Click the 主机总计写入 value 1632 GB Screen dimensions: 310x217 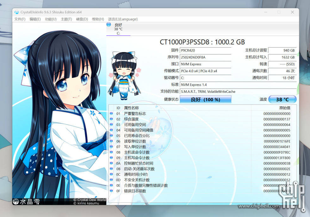tap(282, 57)
